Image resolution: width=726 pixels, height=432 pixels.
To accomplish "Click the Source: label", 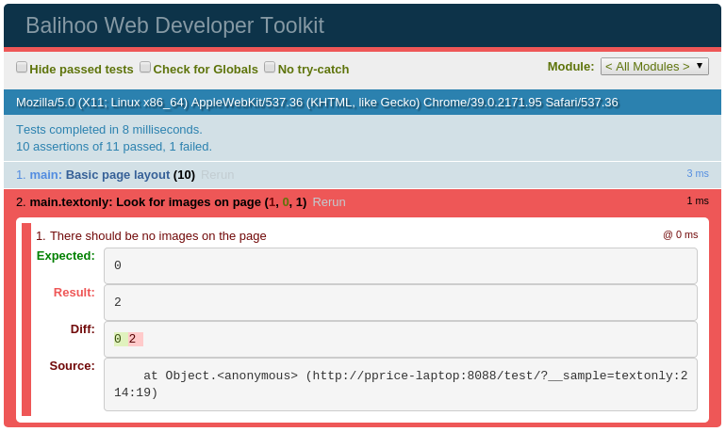I will pyautogui.click(x=73, y=366).
